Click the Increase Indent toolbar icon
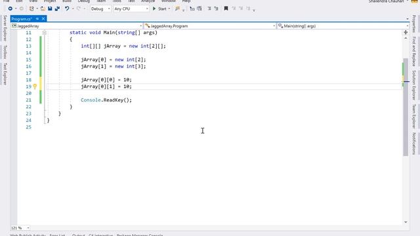 coord(199,9)
